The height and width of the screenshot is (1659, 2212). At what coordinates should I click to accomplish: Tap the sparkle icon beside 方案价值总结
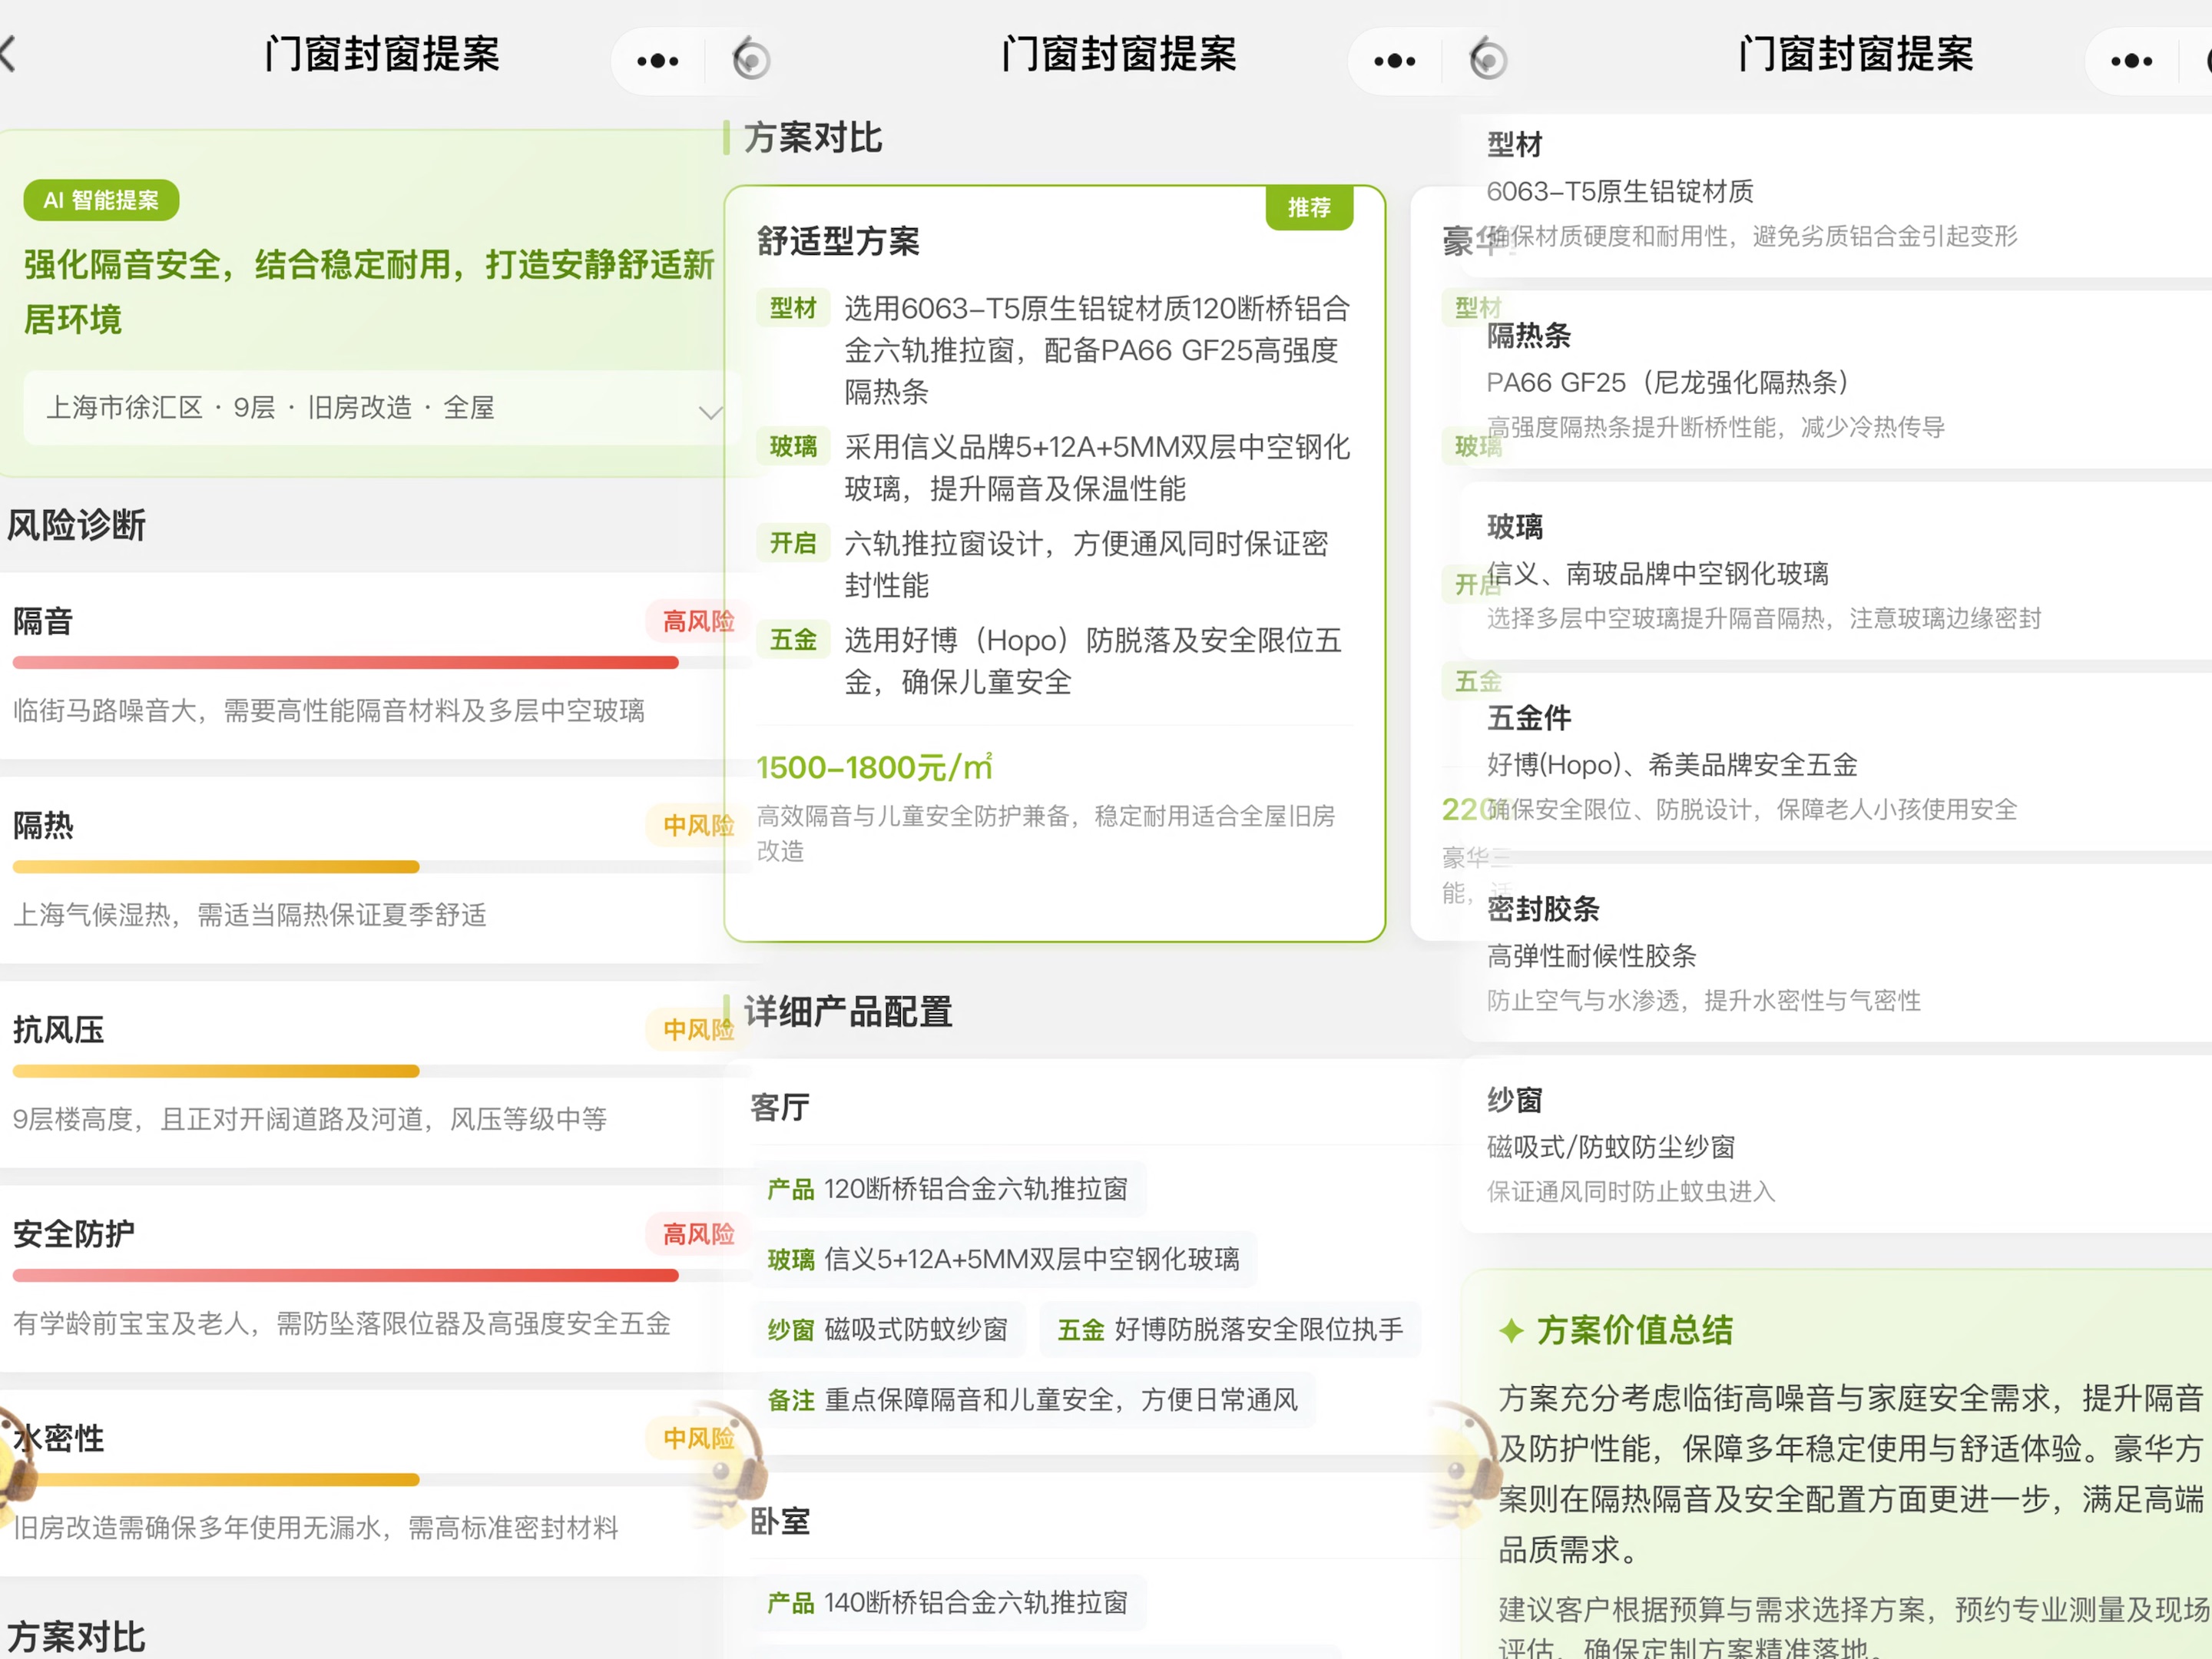click(x=1511, y=1330)
